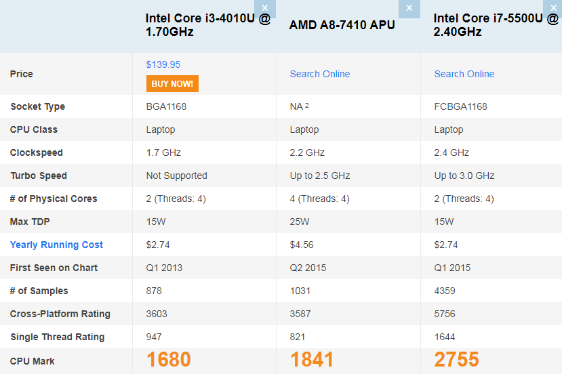Click the orange BUY NOW! button
The width and height of the screenshot is (562, 374).
pyautogui.click(x=172, y=84)
